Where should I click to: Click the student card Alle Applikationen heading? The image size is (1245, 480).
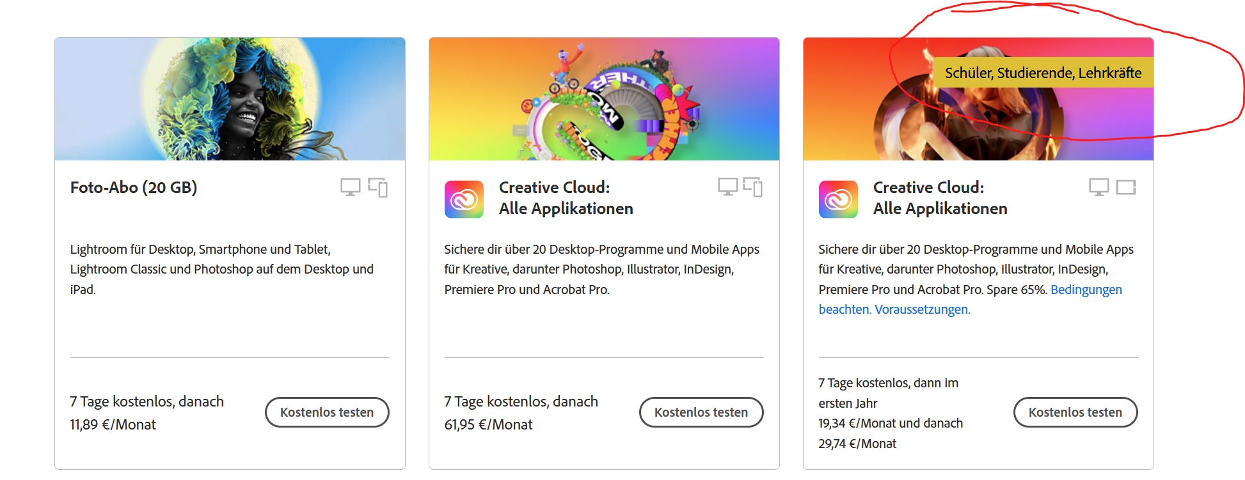[940, 208]
